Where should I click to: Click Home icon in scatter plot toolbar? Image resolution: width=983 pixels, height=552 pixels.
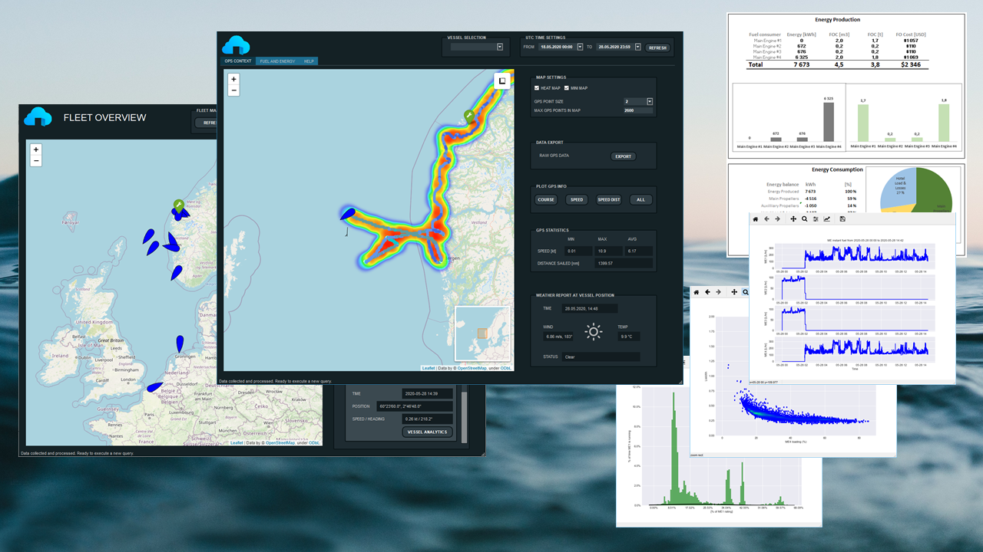point(697,292)
